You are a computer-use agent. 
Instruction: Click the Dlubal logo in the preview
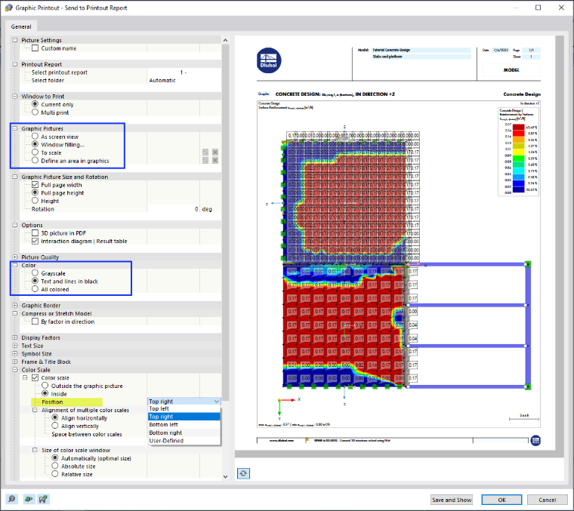(269, 60)
